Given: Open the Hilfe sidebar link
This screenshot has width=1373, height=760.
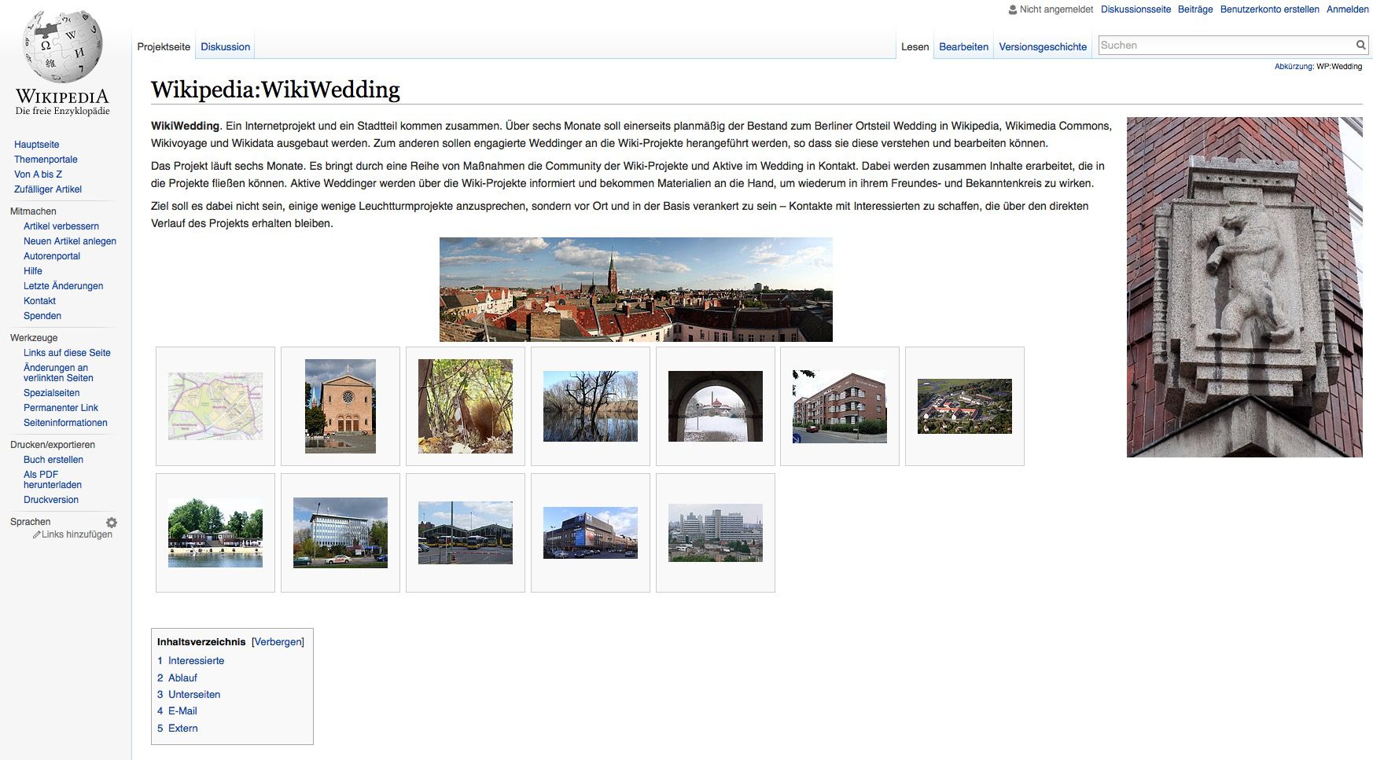Looking at the screenshot, I should (33, 271).
